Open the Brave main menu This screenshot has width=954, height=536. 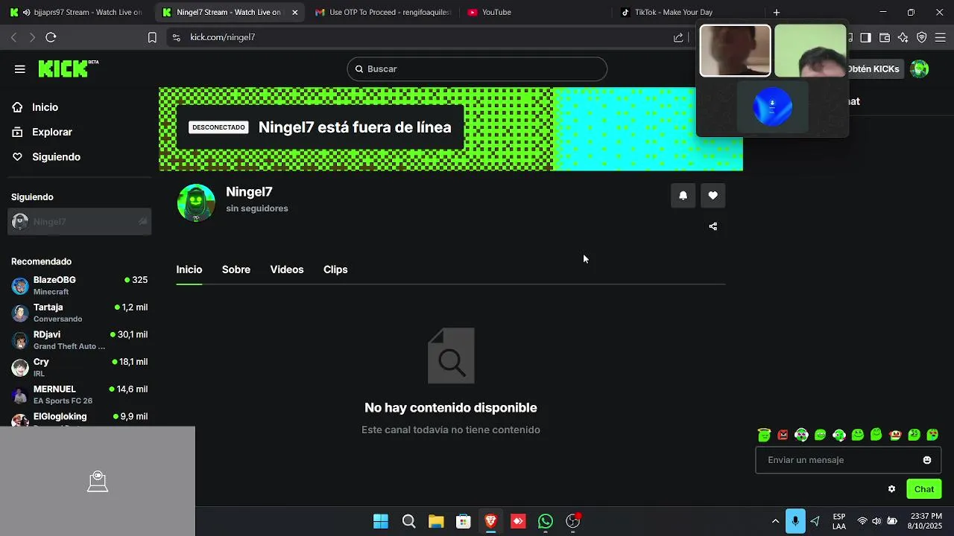pyautogui.click(x=941, y=37)
